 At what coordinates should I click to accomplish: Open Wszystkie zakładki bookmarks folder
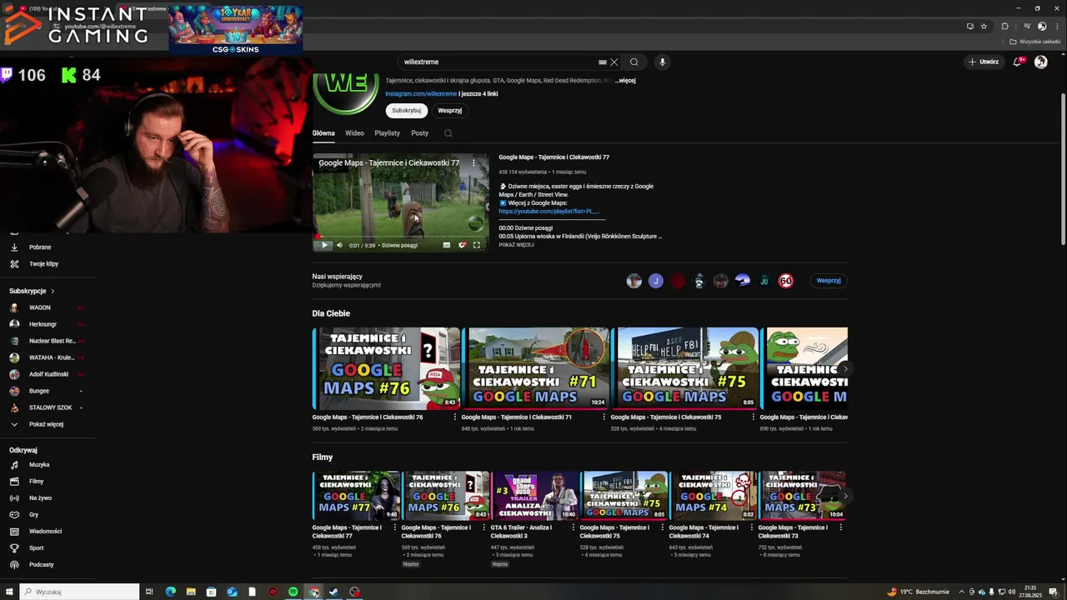coord(1035,42)
